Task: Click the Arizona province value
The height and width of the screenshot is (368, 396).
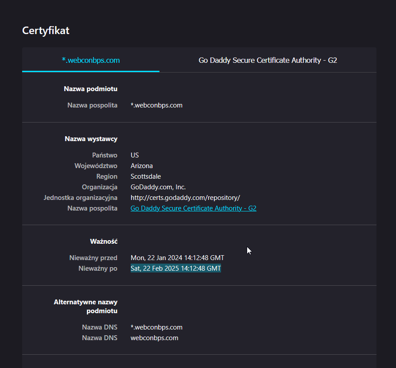Action: click(142, 166)
